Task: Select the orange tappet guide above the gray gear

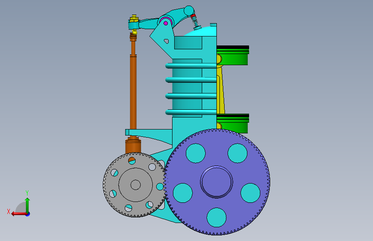Action: [133, 146]
